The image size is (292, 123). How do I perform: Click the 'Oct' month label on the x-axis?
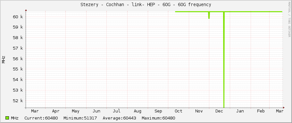tap(179, 111)
